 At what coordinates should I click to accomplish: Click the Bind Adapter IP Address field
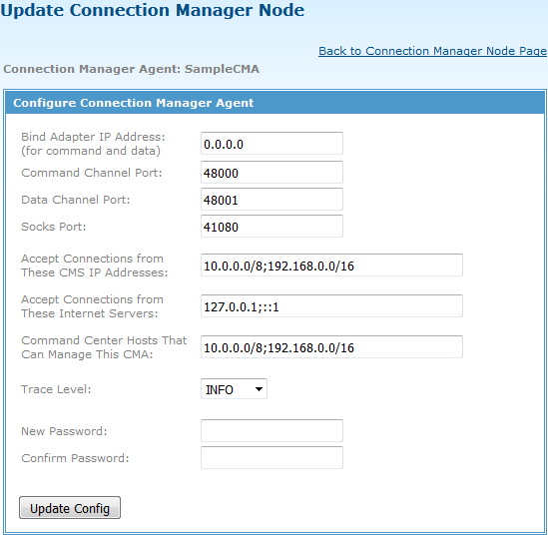[272, 144]
